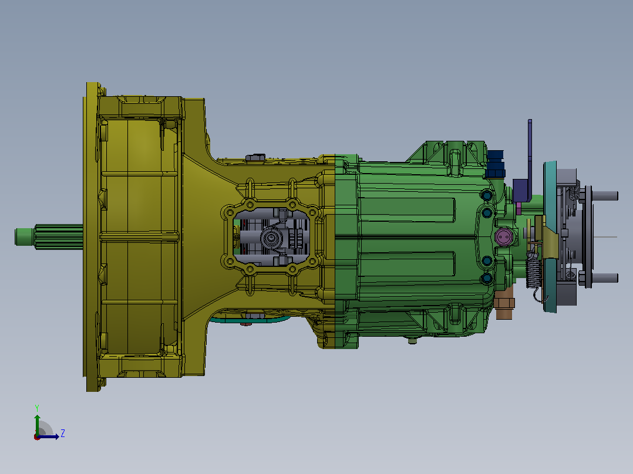Screen dimensions: 633x474
Task: Pick the copper-colored drain fitting below the gearbox
Action: click(504, 303)
